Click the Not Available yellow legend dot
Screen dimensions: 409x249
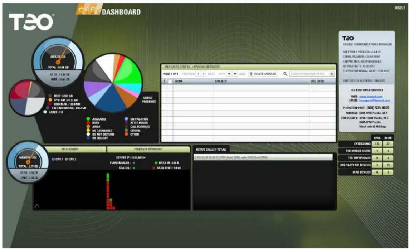[x=88, y=130]
